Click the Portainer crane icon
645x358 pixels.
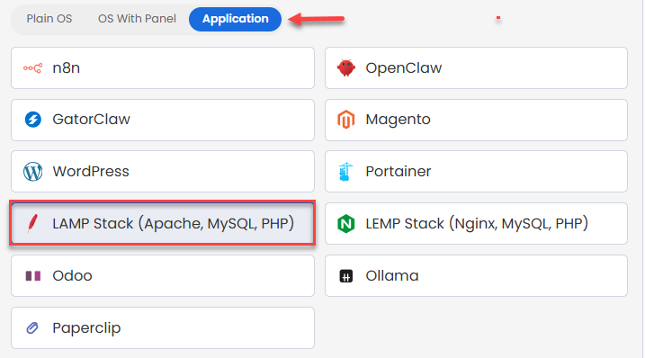[346, 172]
